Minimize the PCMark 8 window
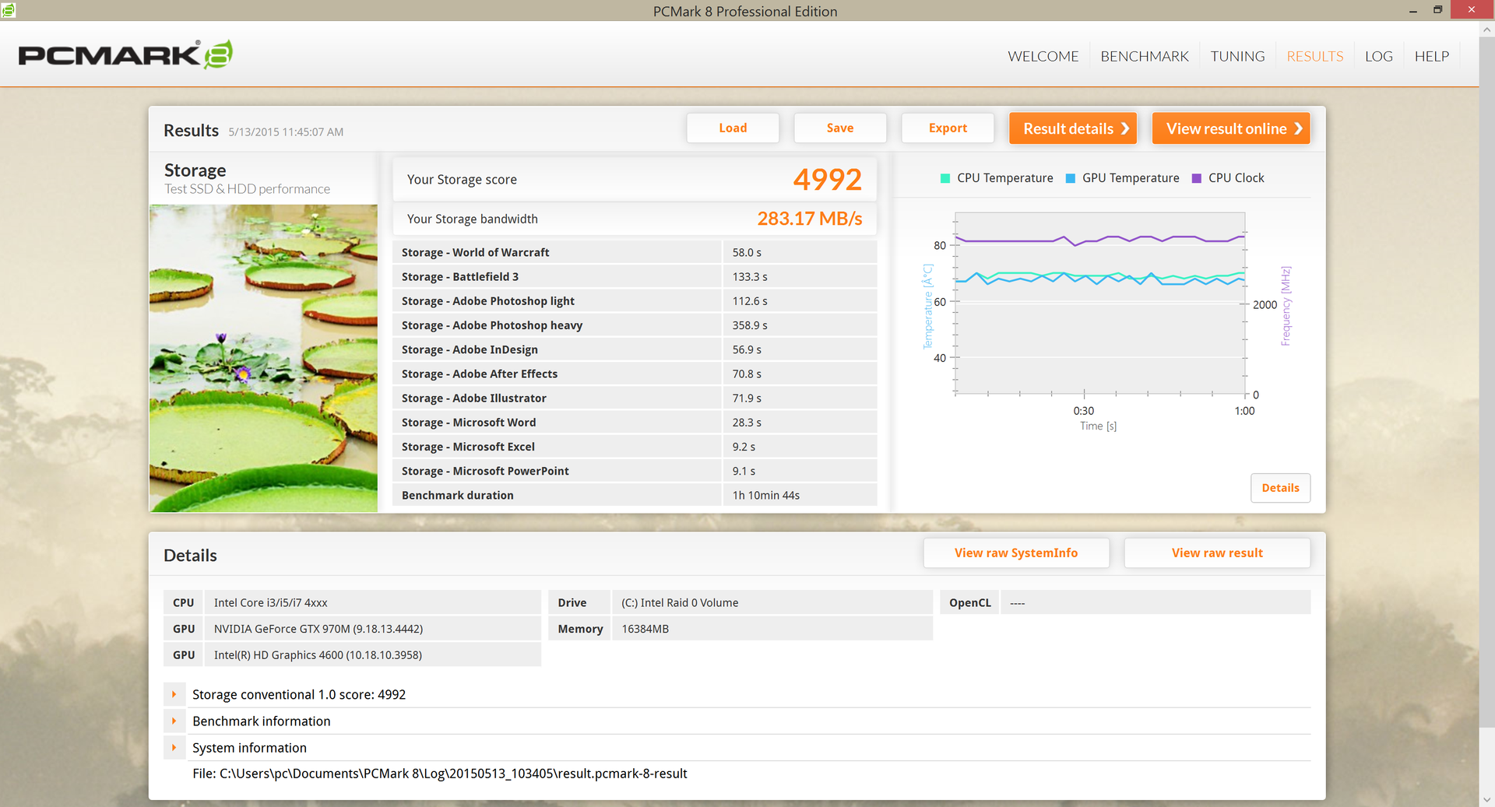 (x=1412, y=10)
